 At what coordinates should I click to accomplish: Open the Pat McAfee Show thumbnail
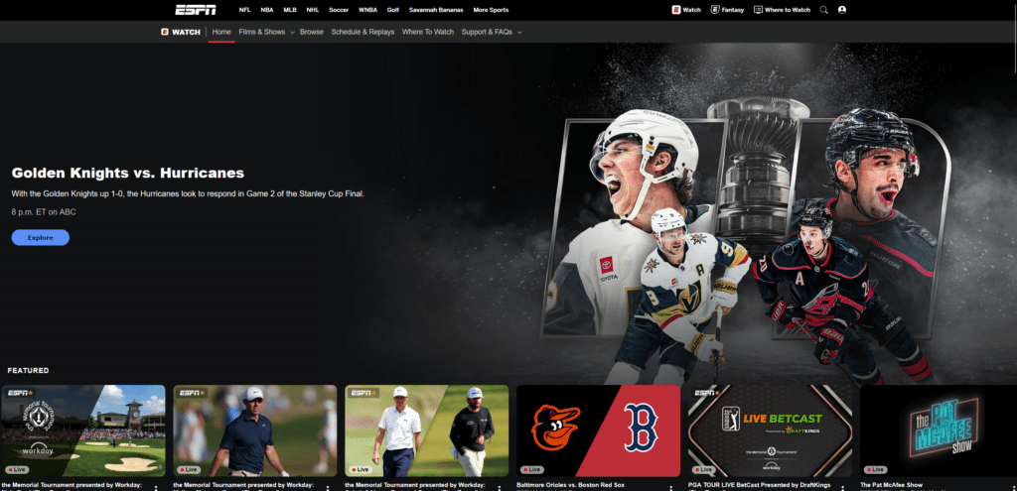point(939,430)
